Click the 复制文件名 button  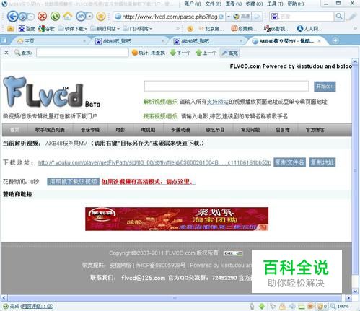pos(290,162)
